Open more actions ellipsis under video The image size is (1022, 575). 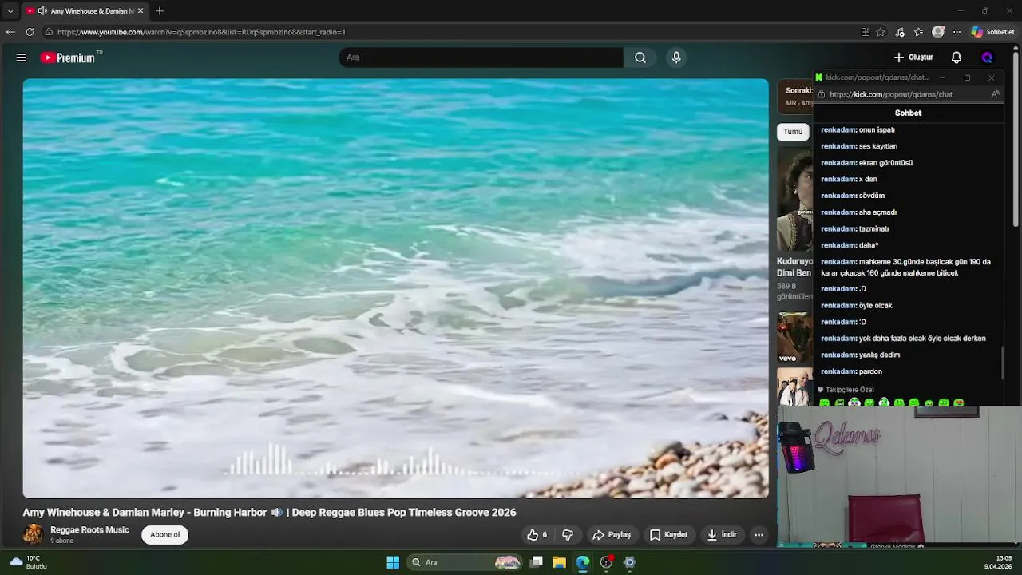point(759,535)
